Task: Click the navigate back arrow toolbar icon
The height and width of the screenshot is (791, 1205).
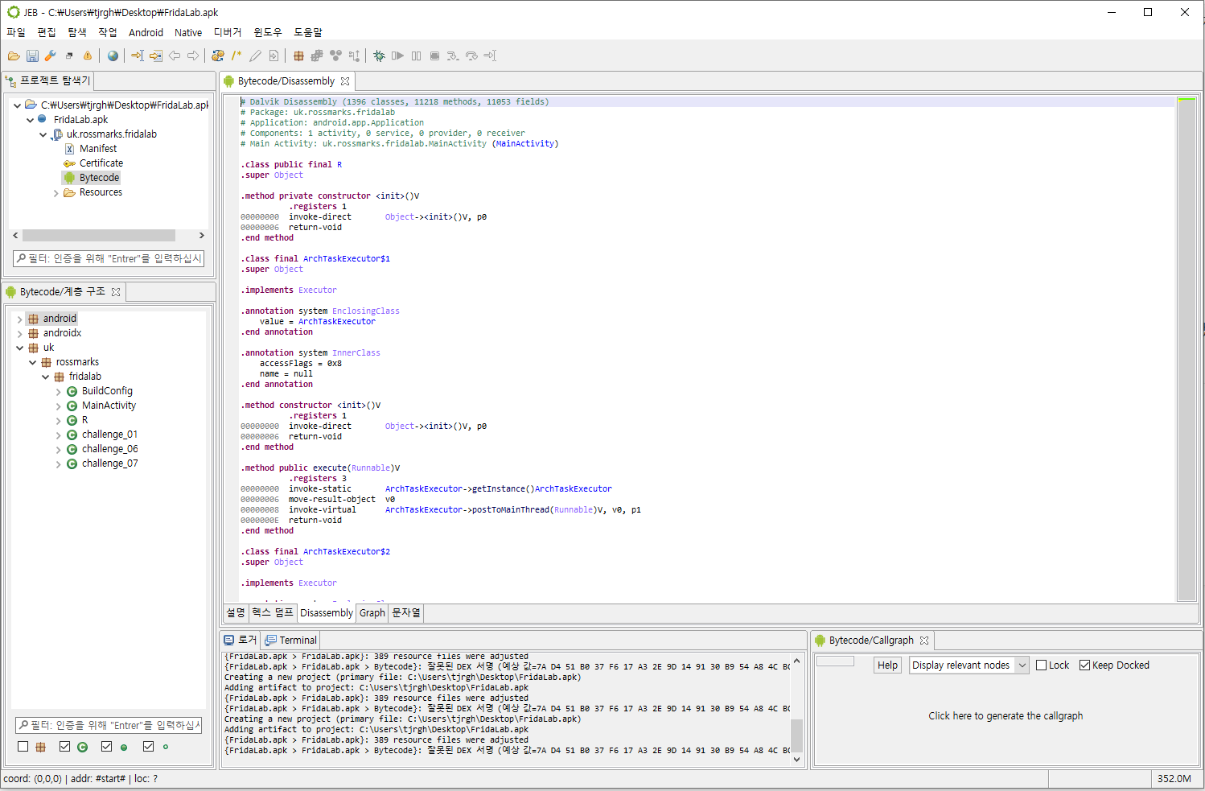Action: 175,56
